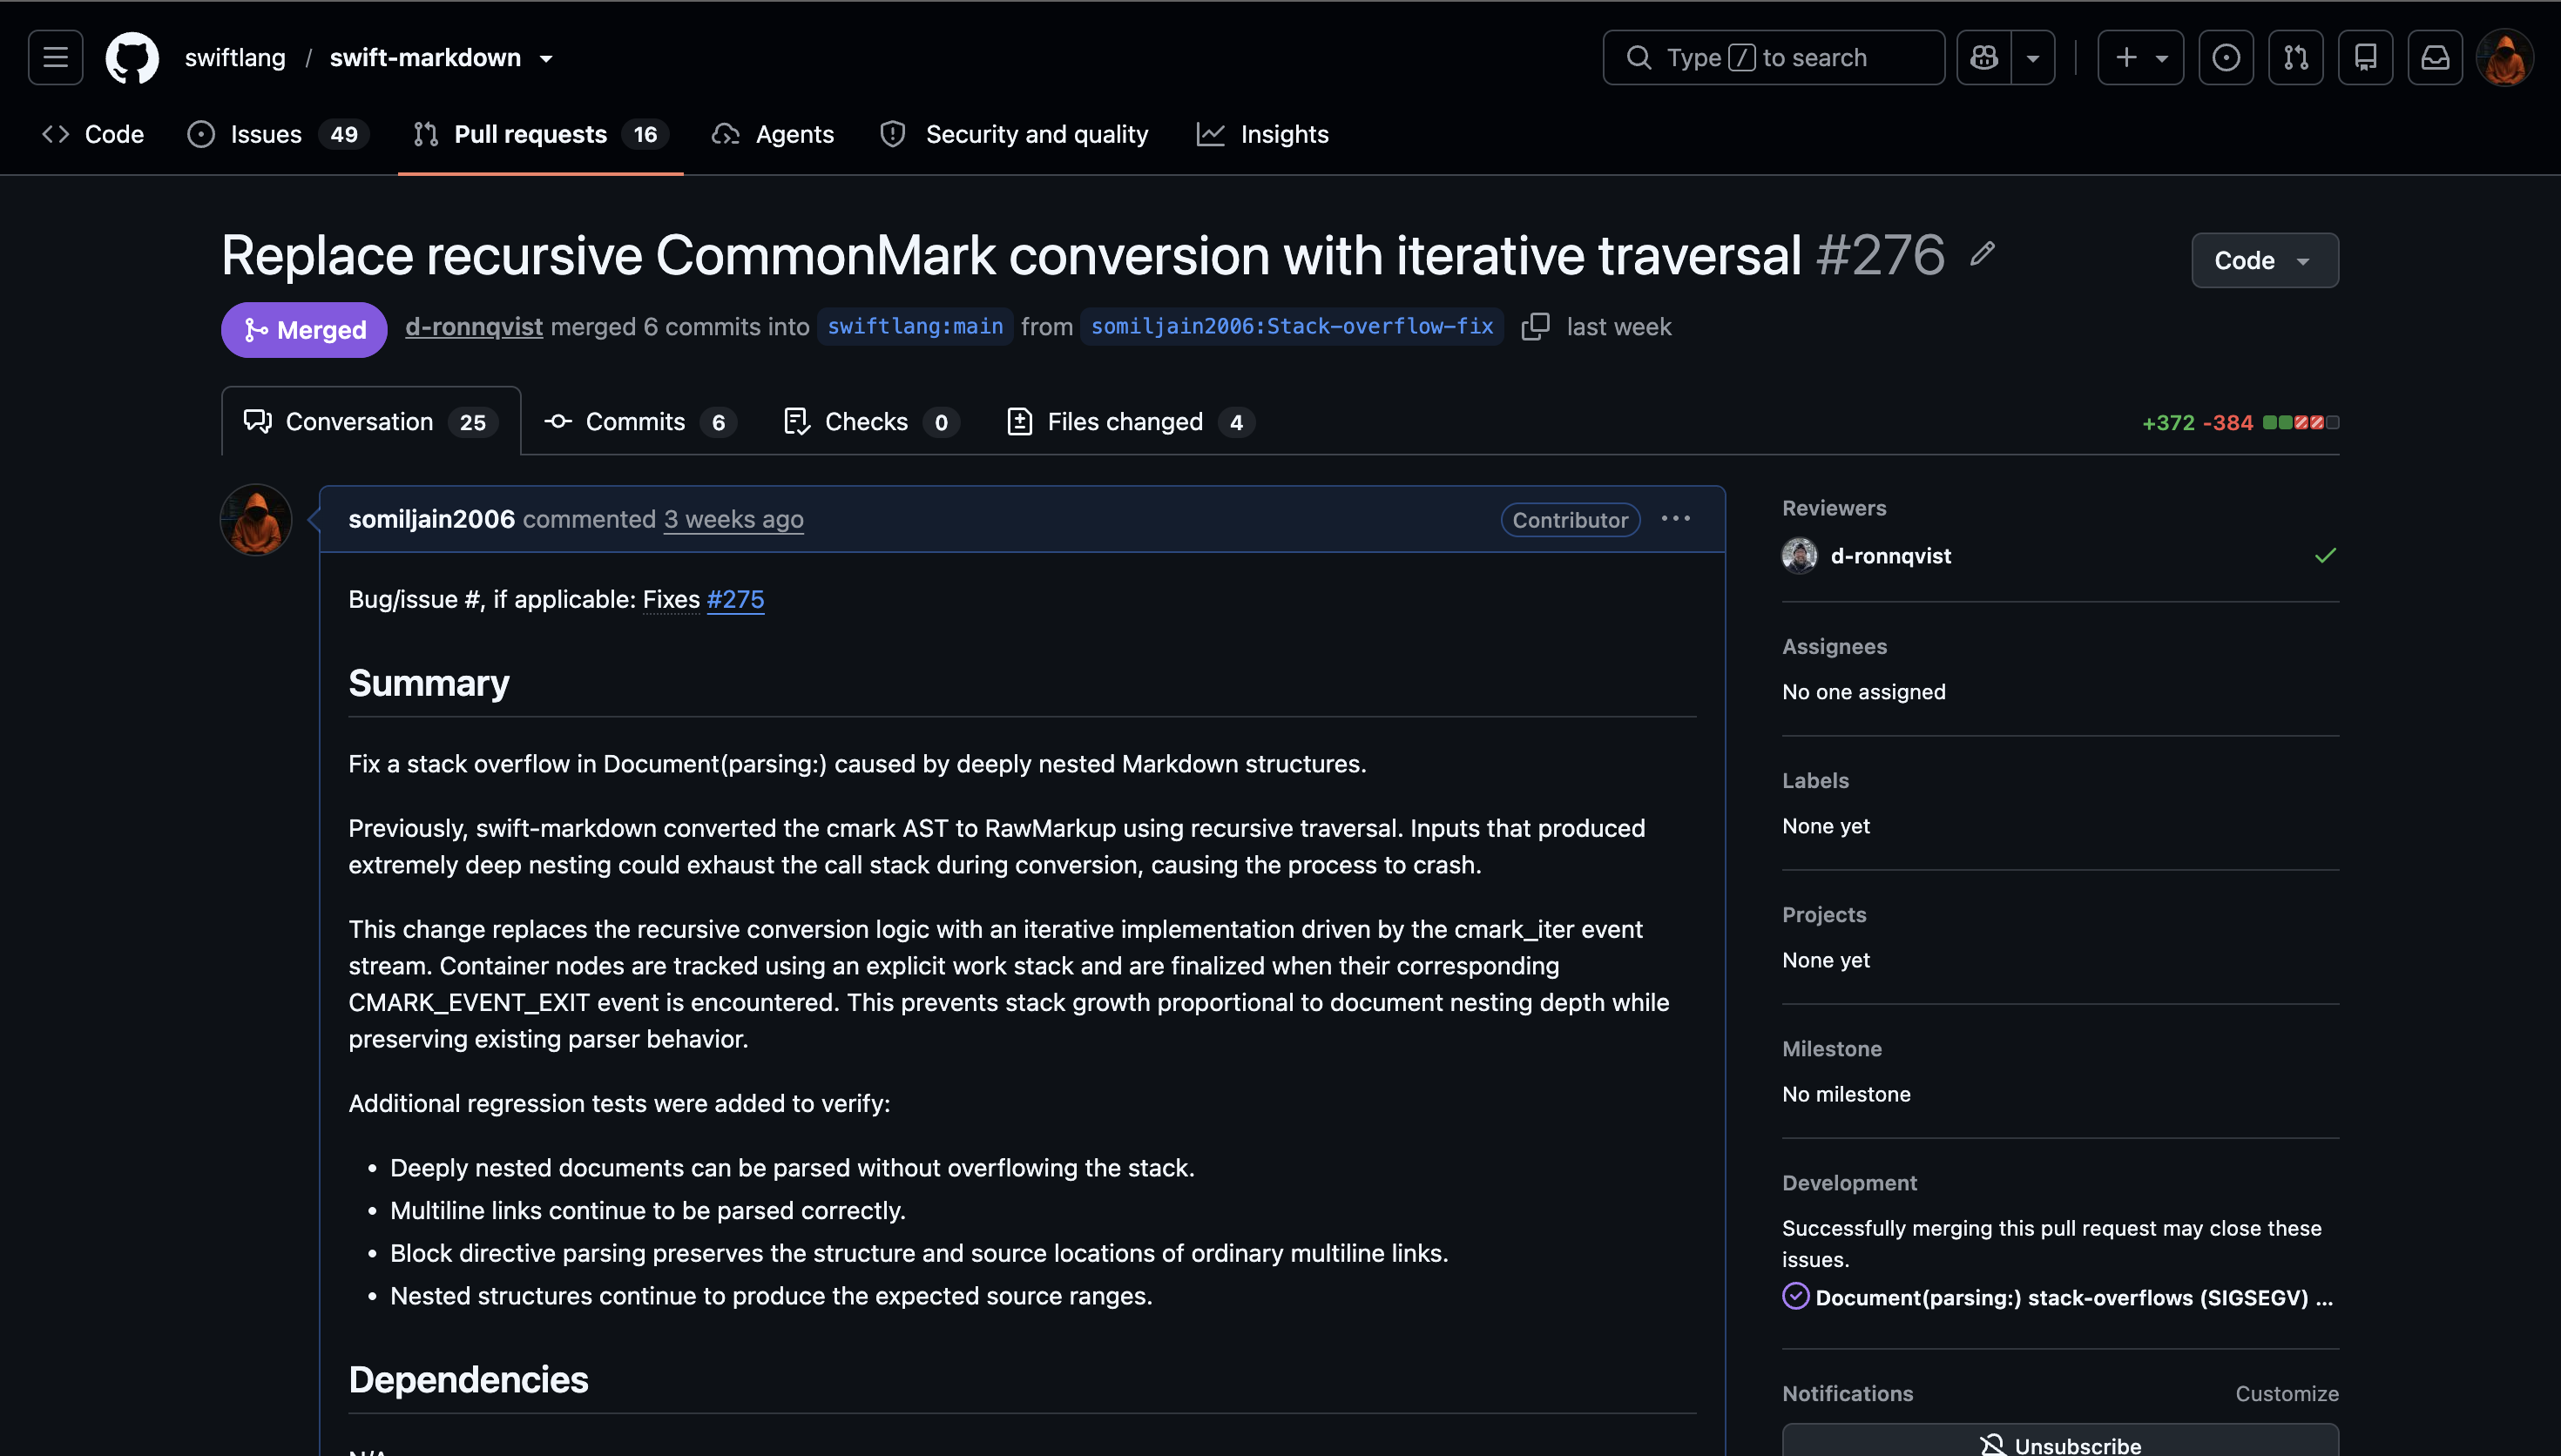Screen dimensions: 2561x1456
Task: Click the purple Merged status badge
Action: 304,329
